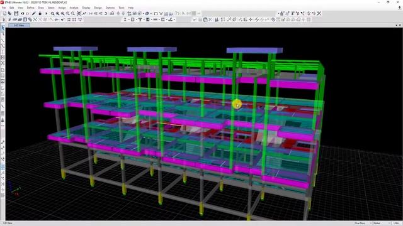Click the Save model floppy icon
This screenshot has height=226, width=403.
pos(16,13)
